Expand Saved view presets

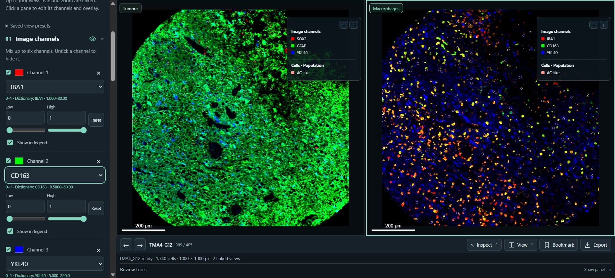click(28, 26)
